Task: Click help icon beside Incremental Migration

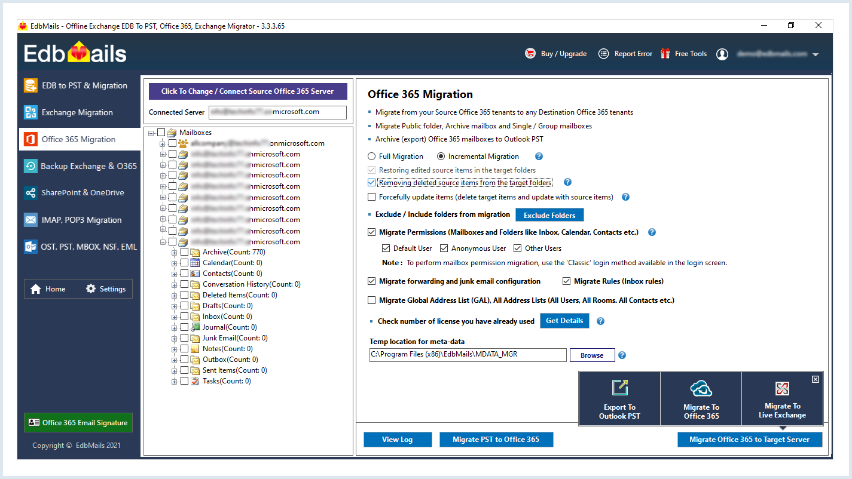Action: [539, 156]
